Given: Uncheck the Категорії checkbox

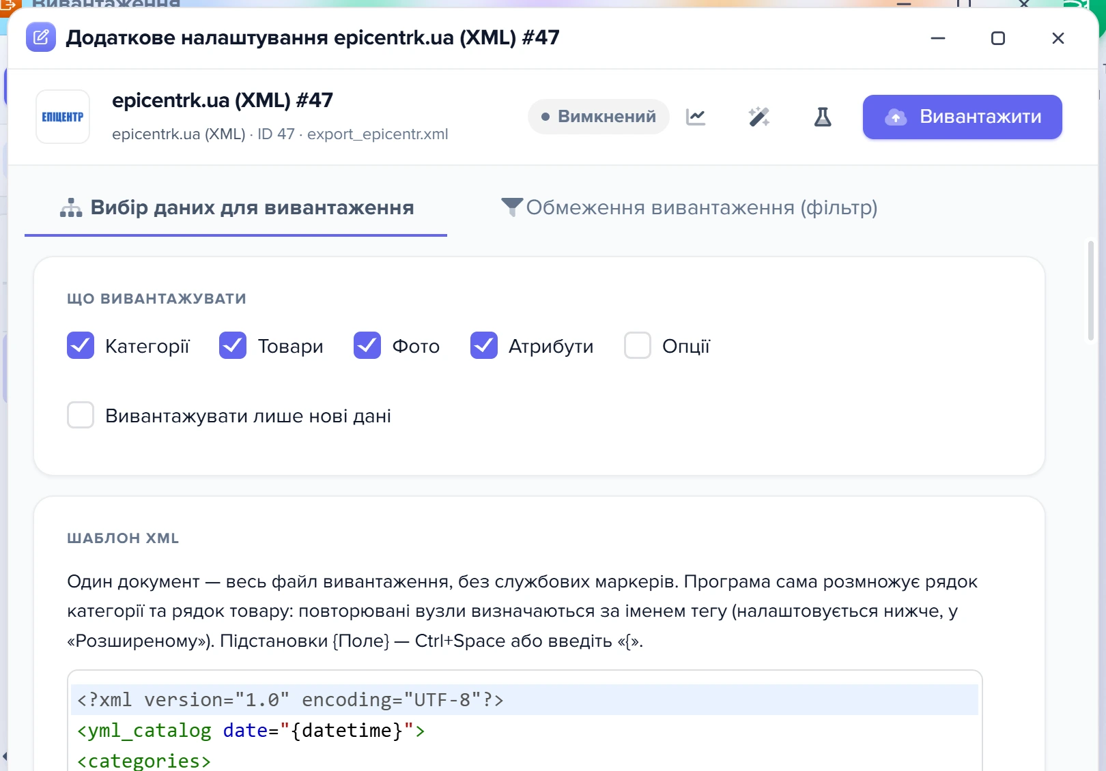Looking at the screenshot, I should 81,345.
